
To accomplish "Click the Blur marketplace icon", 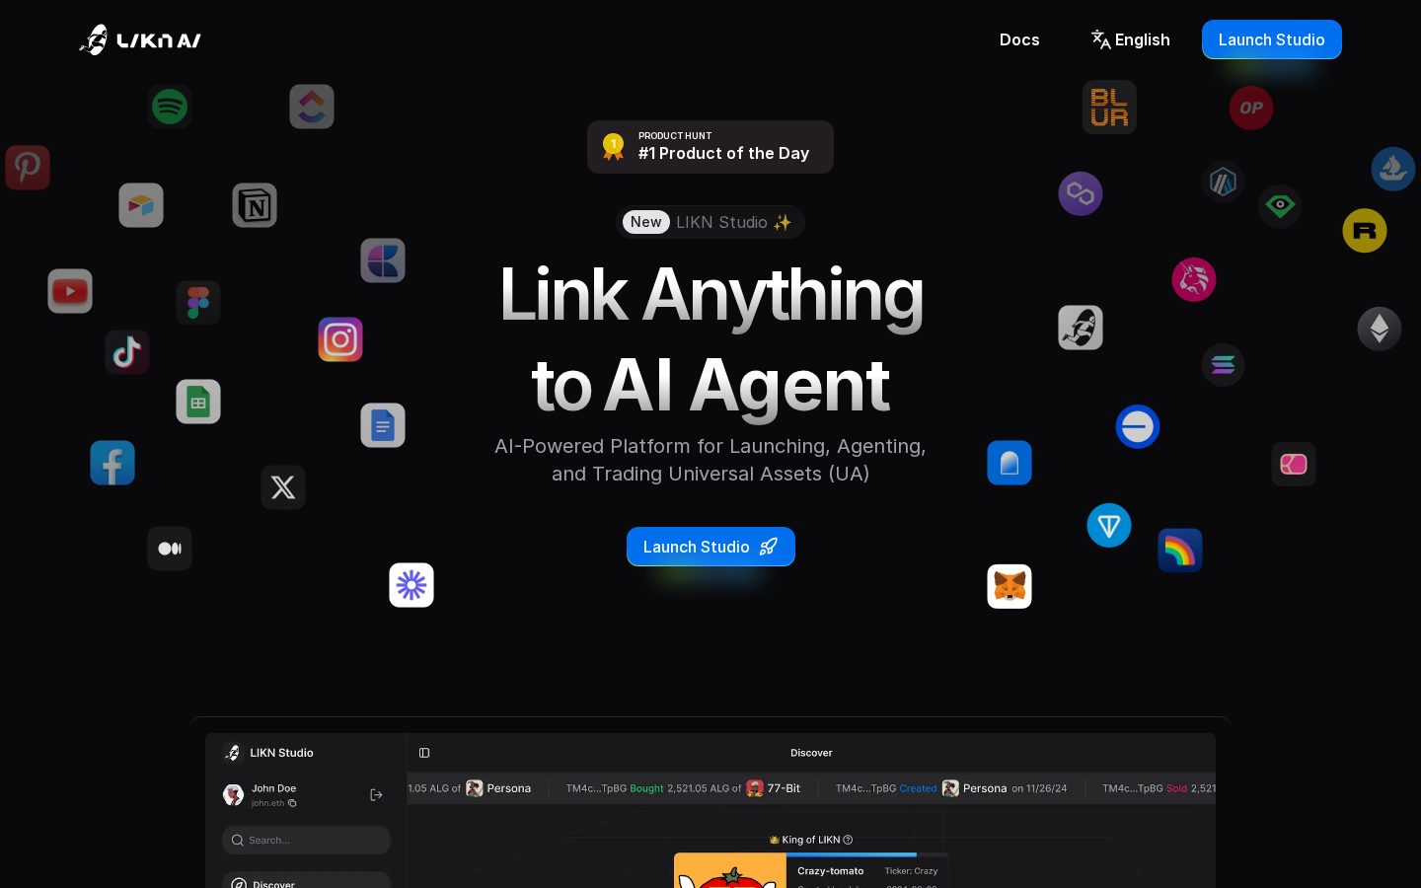I will [1109, 107].
